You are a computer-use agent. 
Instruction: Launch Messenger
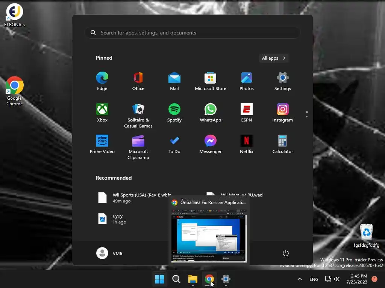tap(211, 144)
